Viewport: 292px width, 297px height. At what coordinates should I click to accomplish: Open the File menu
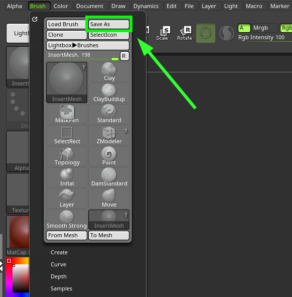click(190, 6)
